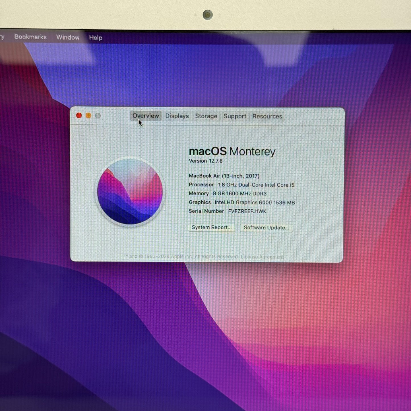Click the greyed-out zoom window button
The image size is (411, 411).
(x=98, y=116)
